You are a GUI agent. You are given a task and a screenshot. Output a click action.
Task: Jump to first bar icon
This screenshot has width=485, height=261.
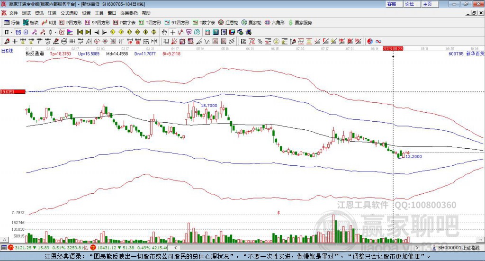[x=80, y=32]
